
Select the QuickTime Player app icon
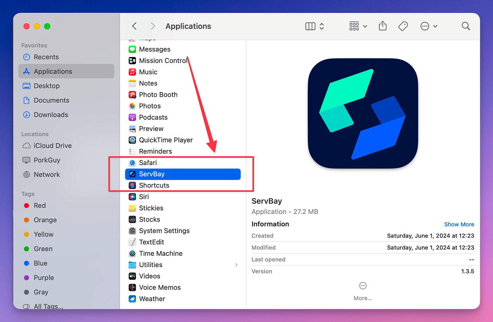pyautogui.click(x=132, y=140)
